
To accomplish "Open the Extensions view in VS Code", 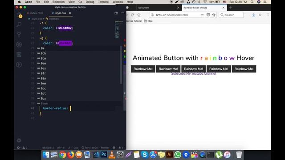I will point(19,55).
